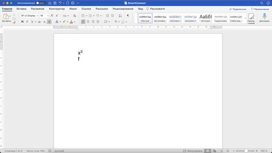The image size is (272, 153).
Task: Switch to the Вставка tab
Action: (x=22, y=9)
